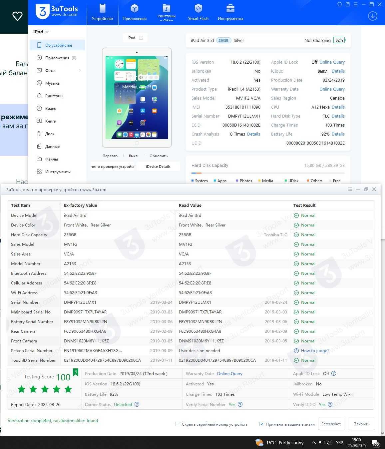The image size is (385, 449).
Task: Click help icon beside Apple ID Lock Off
Action: coord(334,373)
